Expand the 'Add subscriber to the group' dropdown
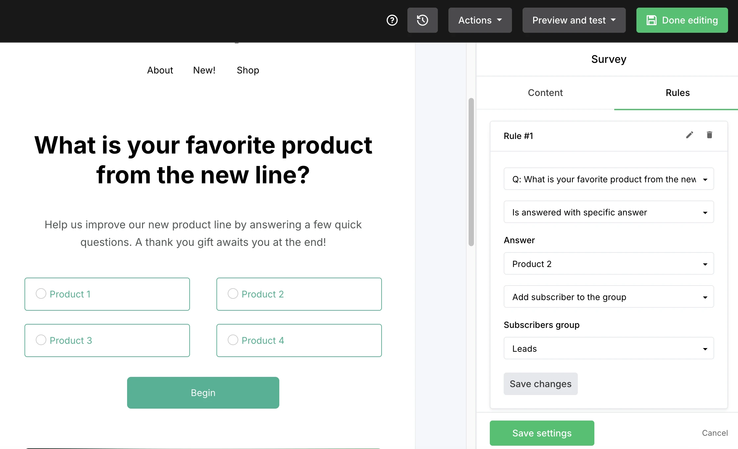This screenshot has height=449, width=738. (x=608, y=297)
